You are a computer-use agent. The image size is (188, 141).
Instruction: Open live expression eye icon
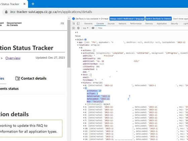(93, 28)
